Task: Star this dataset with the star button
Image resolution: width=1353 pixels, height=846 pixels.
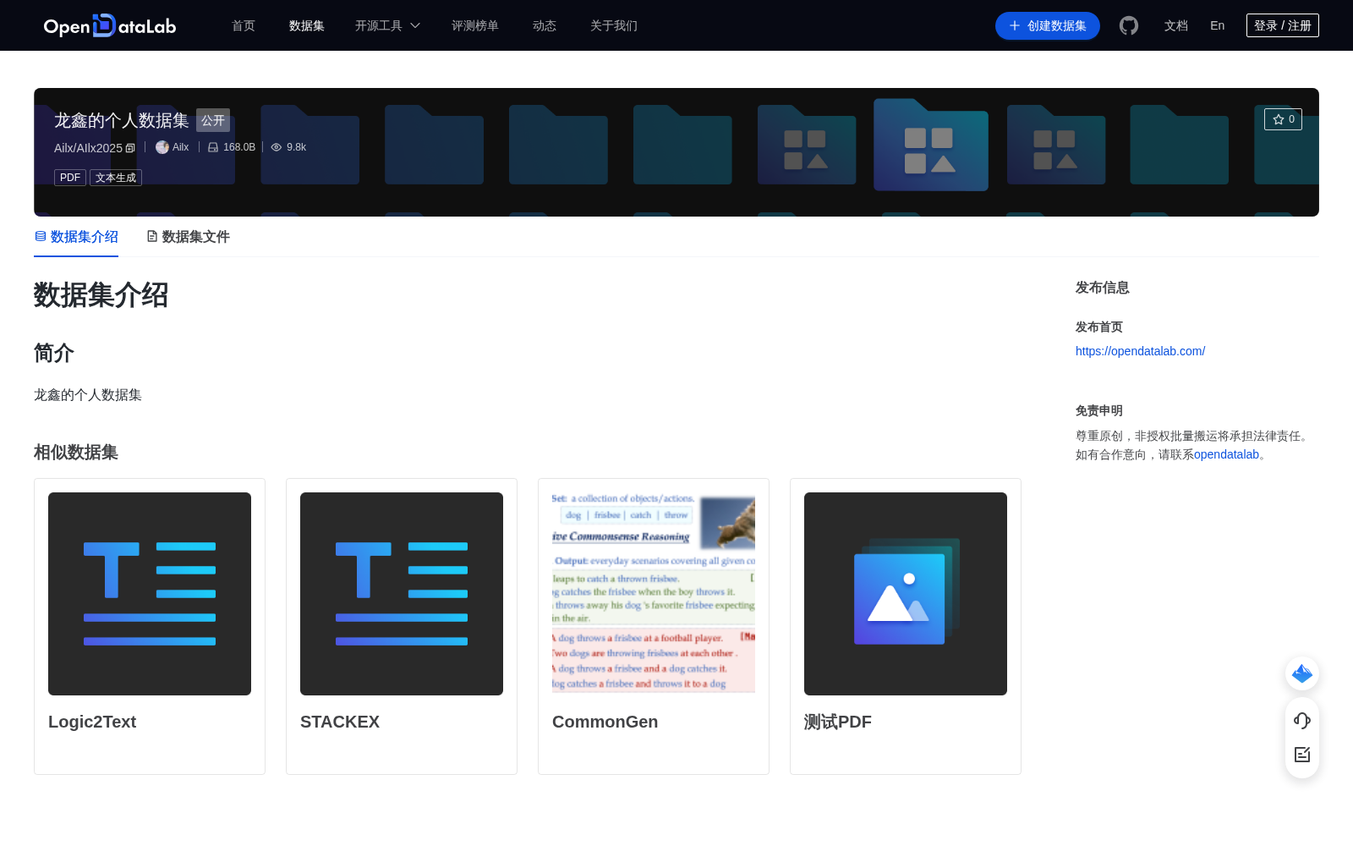Action: (1283, 119)
